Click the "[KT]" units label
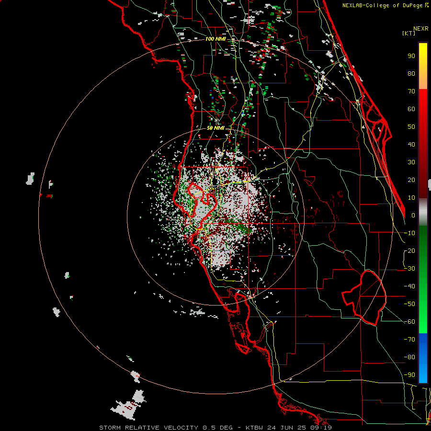The width and height of the screenshot is (431, 431). [x=408, y=33]
